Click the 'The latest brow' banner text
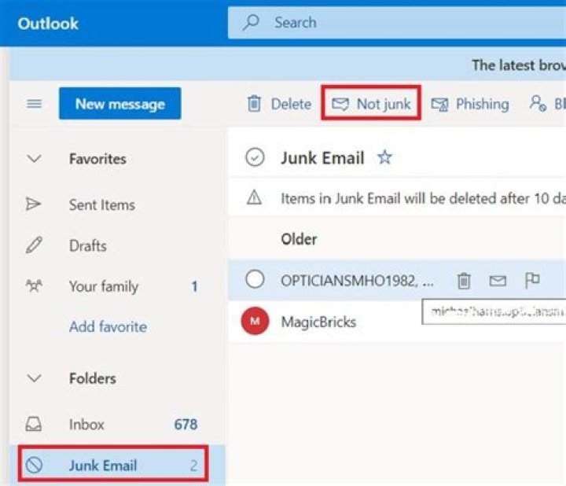The width and height of the screenshot is (566, 486). click(x=519, y=65)
